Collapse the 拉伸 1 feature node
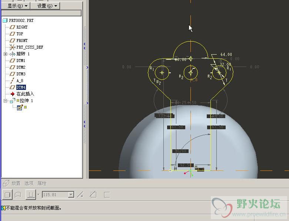 tap(5, 101)
